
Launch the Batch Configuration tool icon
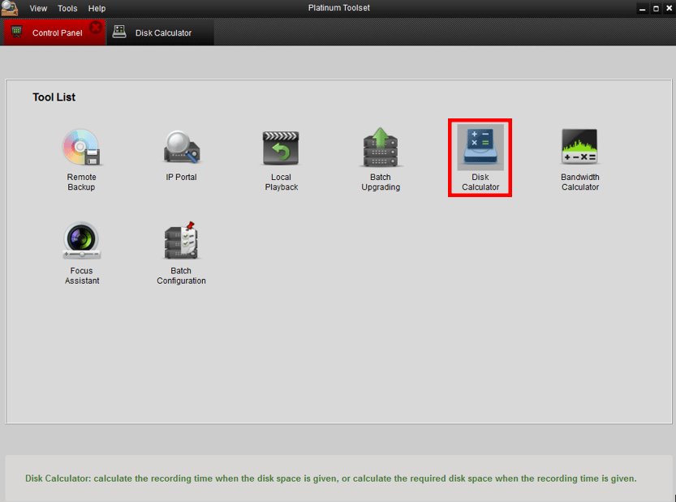(x=181, y=240)
